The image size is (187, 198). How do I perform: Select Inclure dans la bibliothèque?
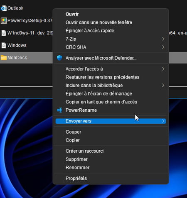(111, 85)
